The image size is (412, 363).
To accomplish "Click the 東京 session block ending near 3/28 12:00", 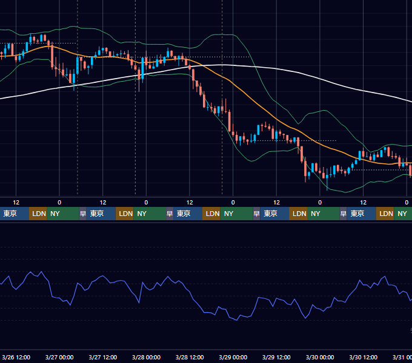I will pyautogui.click(x=188, y=214).
